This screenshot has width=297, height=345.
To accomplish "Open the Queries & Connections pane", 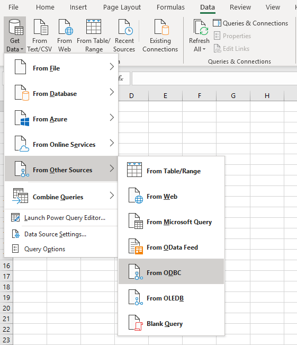I will click(x=250, y=23).
